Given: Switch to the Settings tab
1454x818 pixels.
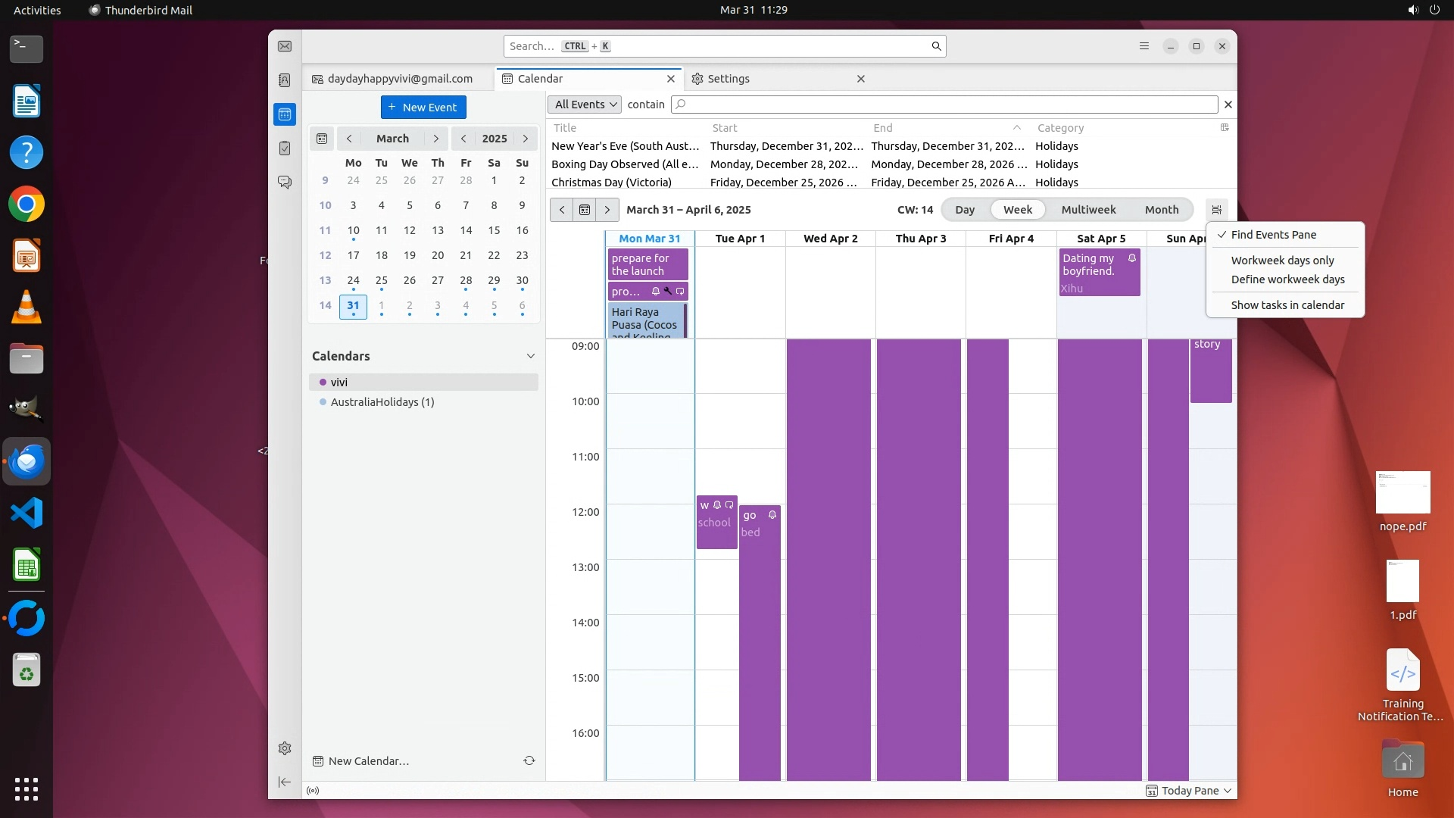Looking at the screenshot, I should tap(728, 79).
